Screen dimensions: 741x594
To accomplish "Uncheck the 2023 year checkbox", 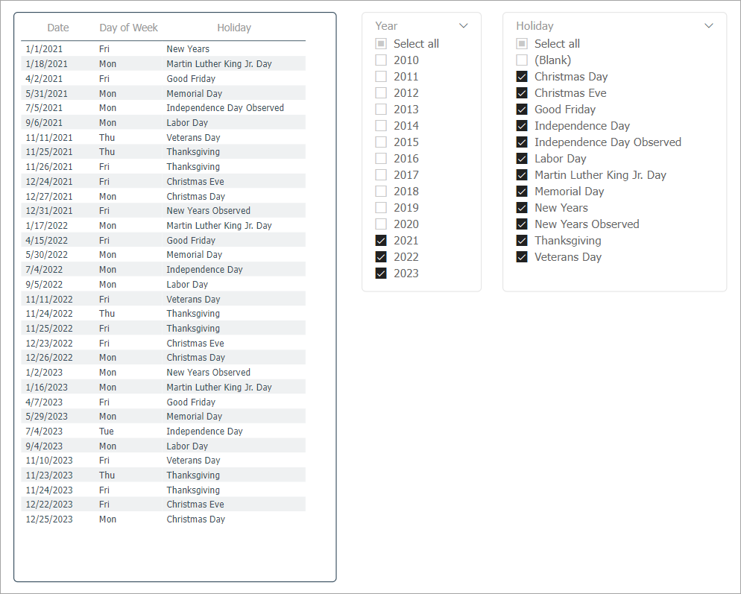I will click(x=381, y=273).
